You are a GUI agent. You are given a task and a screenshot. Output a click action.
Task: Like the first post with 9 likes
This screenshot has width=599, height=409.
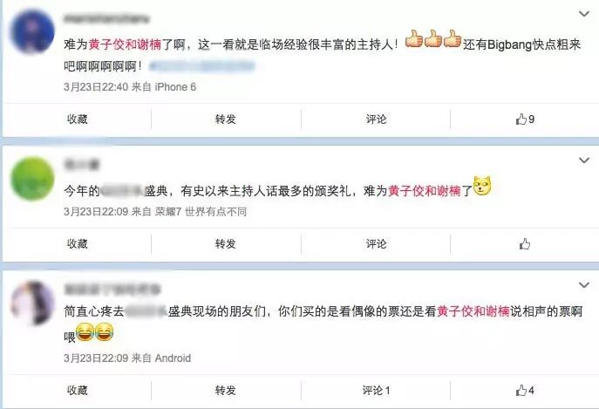tap(525, 119)
